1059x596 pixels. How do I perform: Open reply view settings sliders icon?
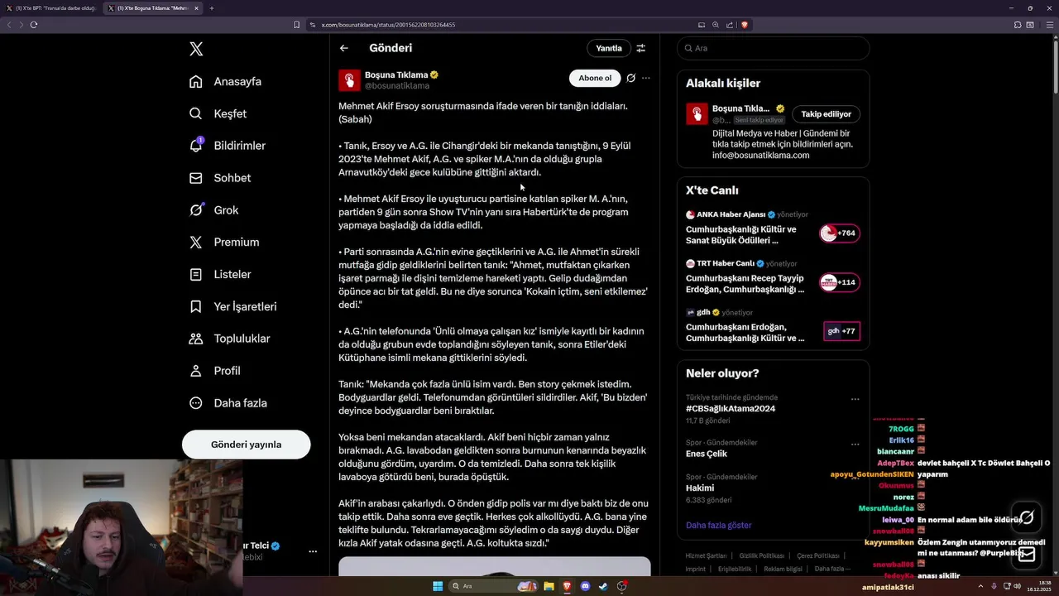(640, 48)
